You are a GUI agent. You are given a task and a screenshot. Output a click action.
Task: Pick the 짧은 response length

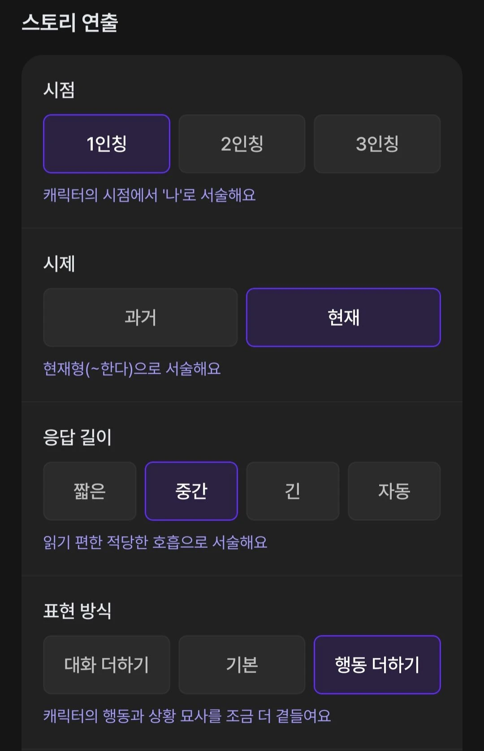click(x=90, y=491)
